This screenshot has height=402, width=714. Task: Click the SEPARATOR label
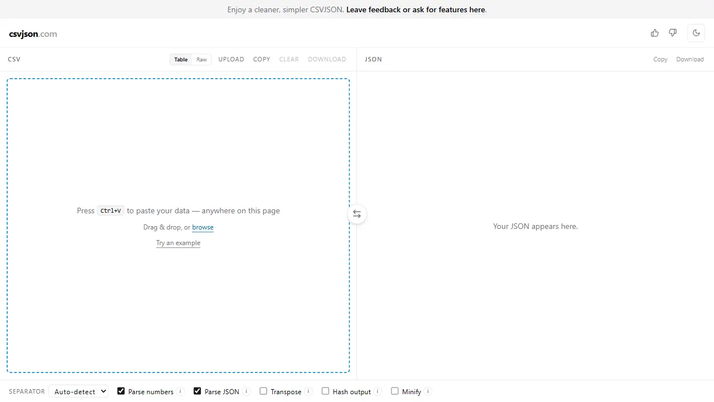pyautogui.click(x=27, y=391)
